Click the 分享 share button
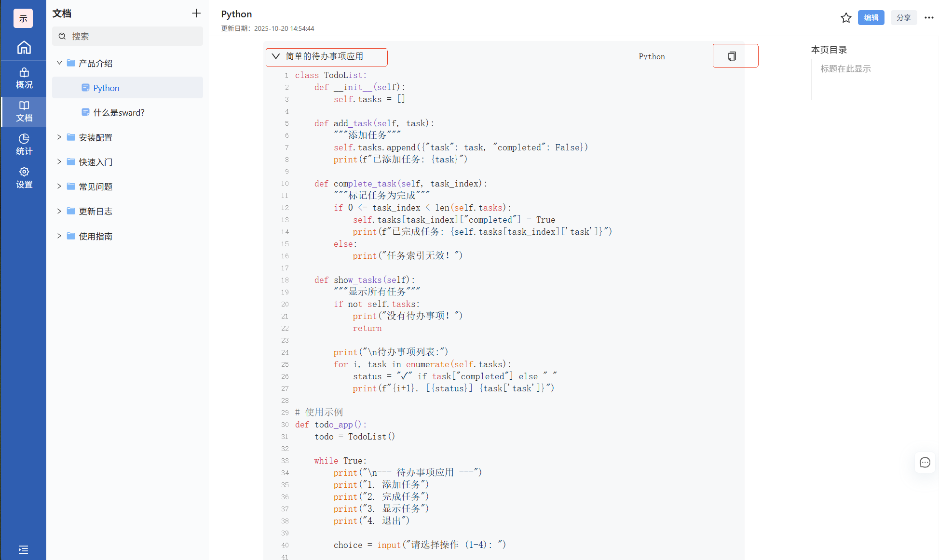The width and height of the screenshot is (939, 560). 903,18
